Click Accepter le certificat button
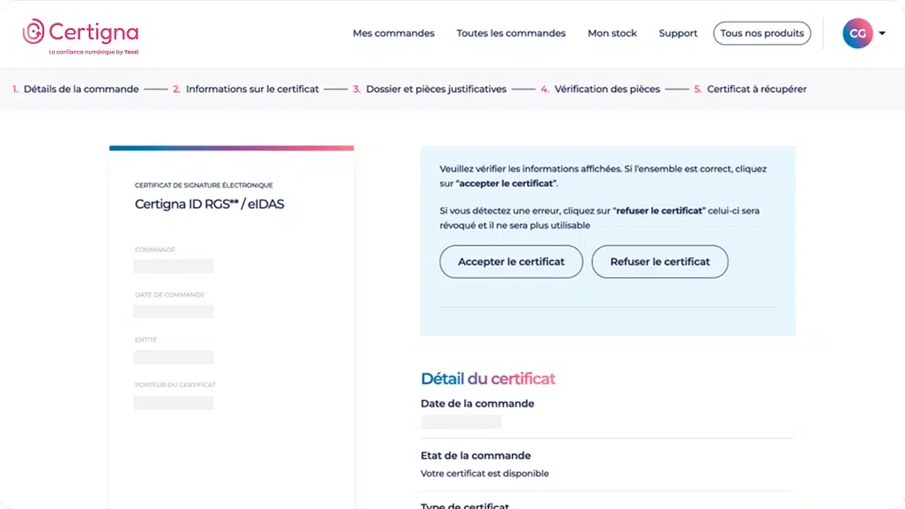The width and height of the screenshot is (905, 509). pyautogui.click(x=511, y=262)
